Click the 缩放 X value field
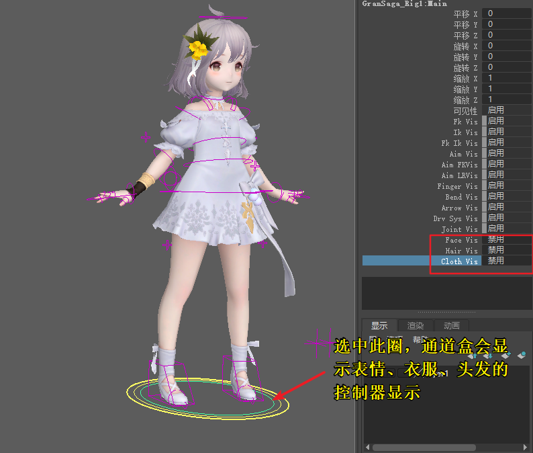The width and height of the screenshot is (533, 453). pos(507,78)
